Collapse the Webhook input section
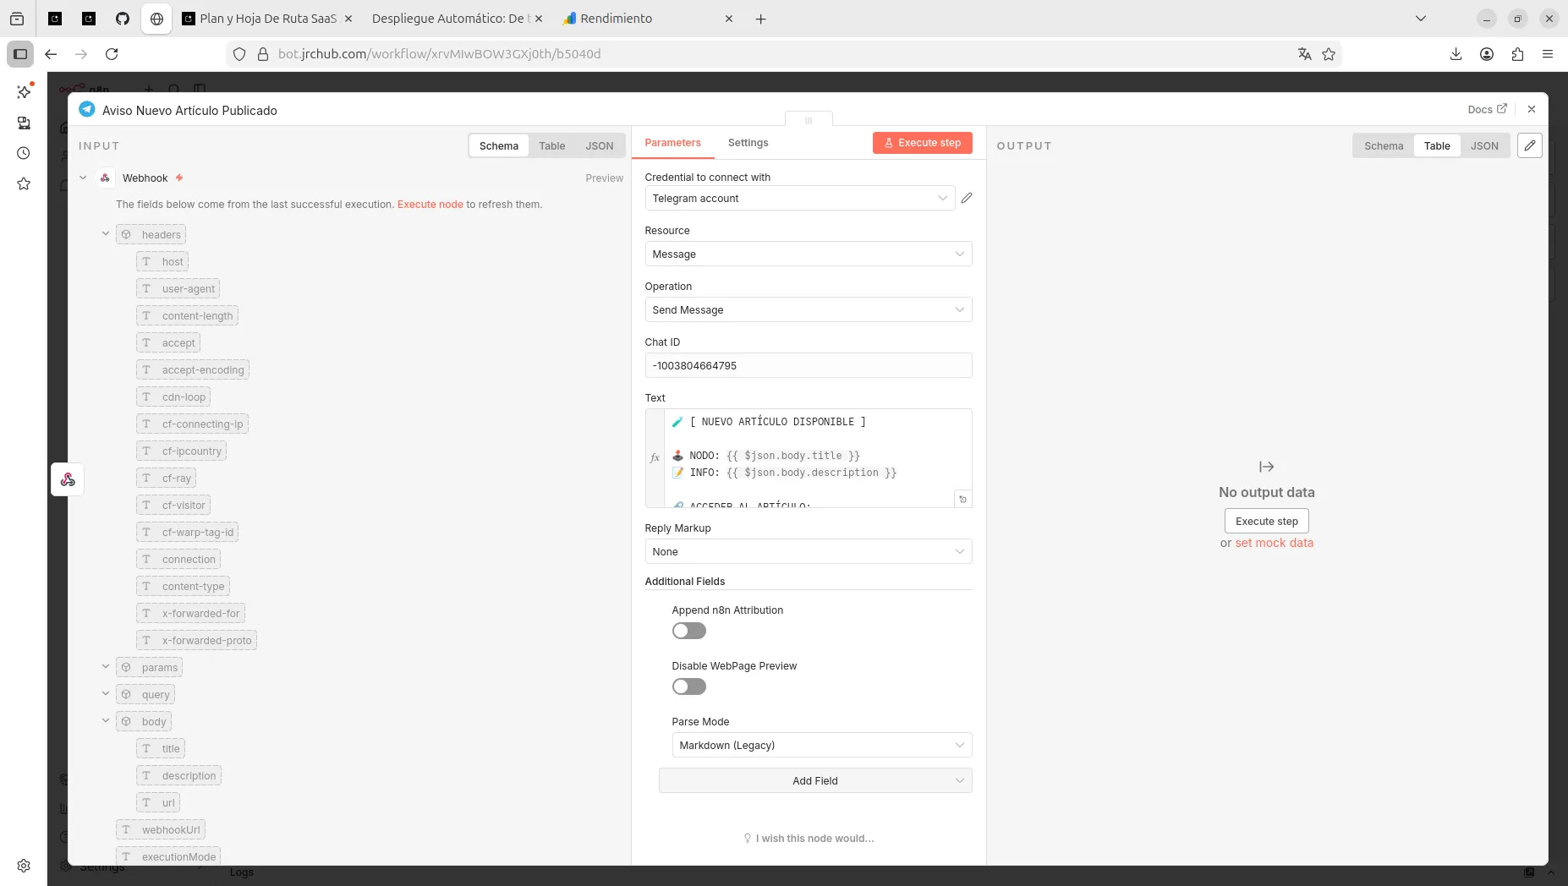Image resolution: width=1568 pixels, height=886 pixels. coord(83,178)
